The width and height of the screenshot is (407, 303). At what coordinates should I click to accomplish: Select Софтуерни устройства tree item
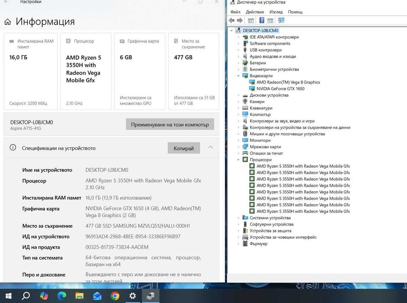coord(272,224)
